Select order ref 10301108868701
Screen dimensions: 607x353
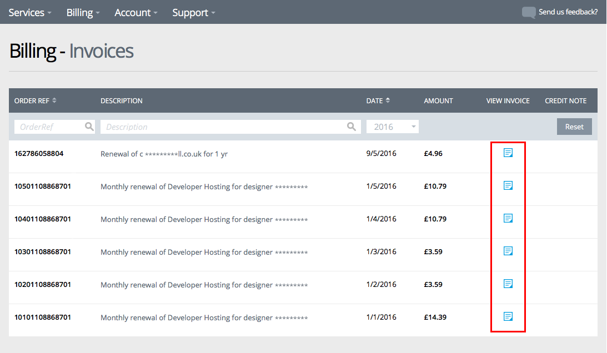point(43,251)
